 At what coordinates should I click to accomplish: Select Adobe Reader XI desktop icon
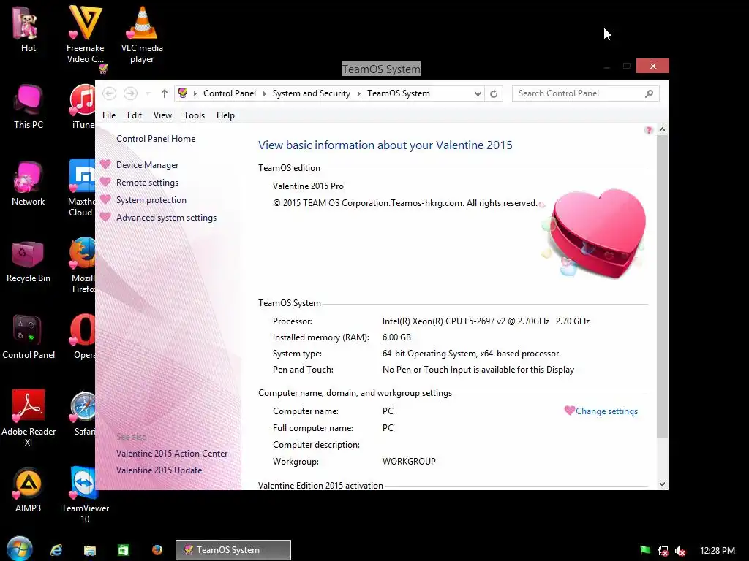click(x=29, y=418)
